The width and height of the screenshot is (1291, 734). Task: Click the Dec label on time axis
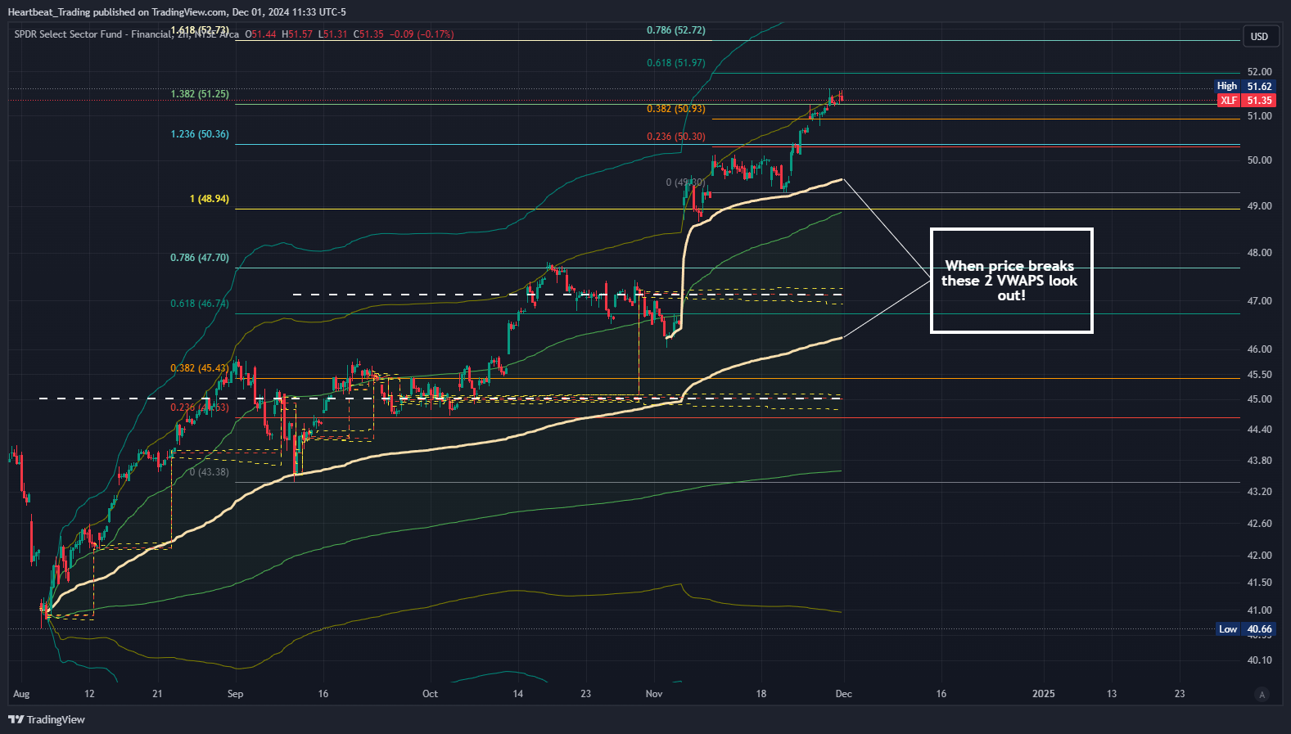tap(843, 694)
